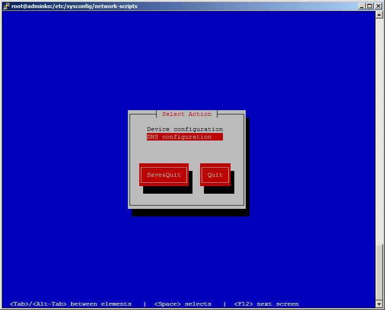Select the highlighted DNS configuration entry

[x=185, y=137]
